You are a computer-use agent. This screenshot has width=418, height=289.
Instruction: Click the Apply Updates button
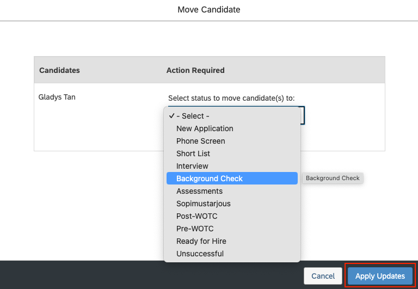380,276
